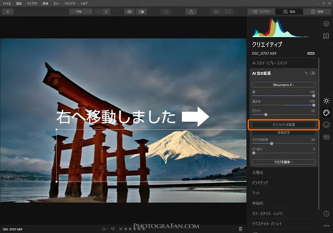The image size is (333, 233).
Task: Select the PRO tools icon
Action: [x=326, y=137]
